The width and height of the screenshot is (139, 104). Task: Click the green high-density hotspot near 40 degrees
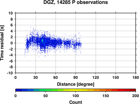coord(42,40)
